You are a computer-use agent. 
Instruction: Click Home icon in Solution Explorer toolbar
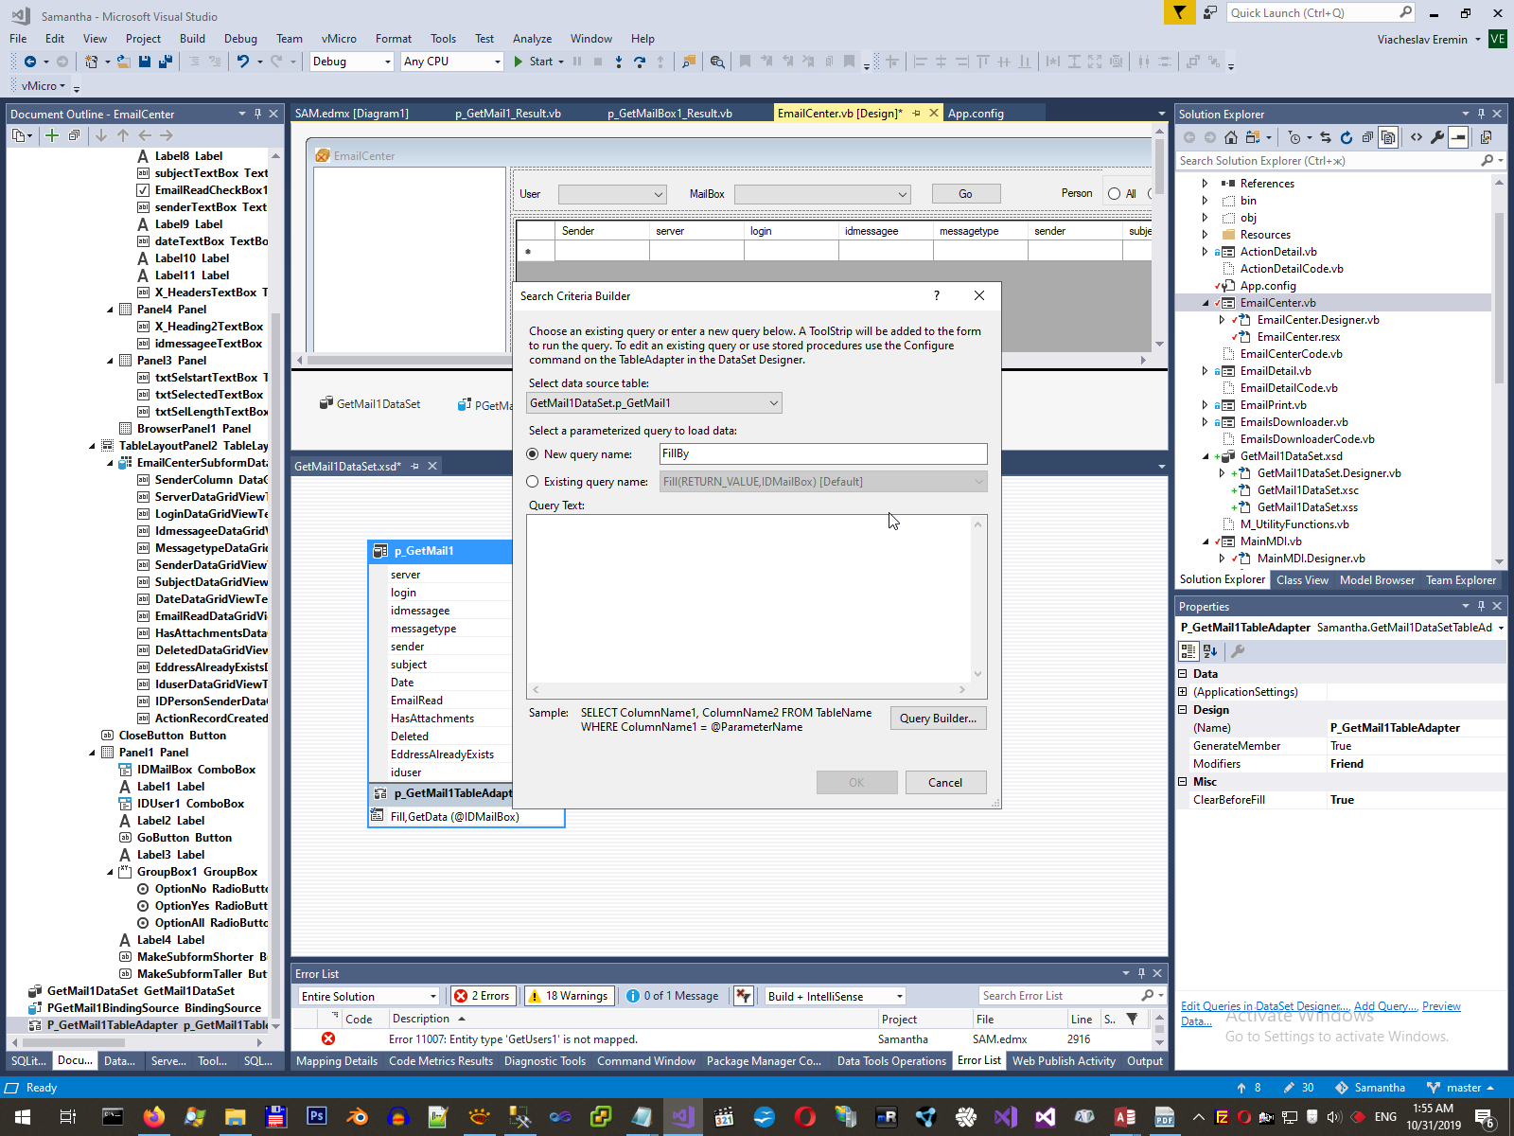[1231, 137]
